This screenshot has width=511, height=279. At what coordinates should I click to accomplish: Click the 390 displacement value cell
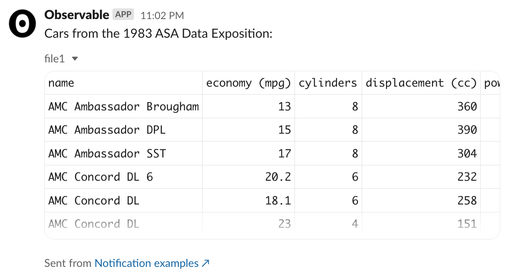(467, 130)
